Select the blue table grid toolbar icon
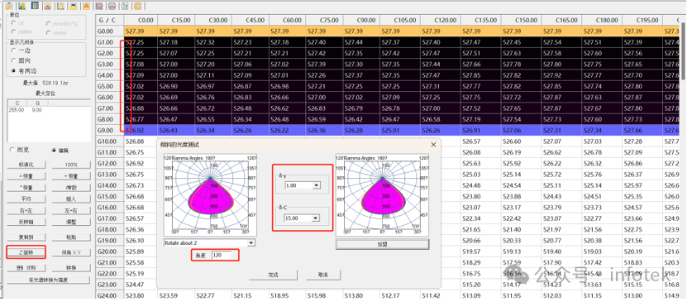 point(35,6)
